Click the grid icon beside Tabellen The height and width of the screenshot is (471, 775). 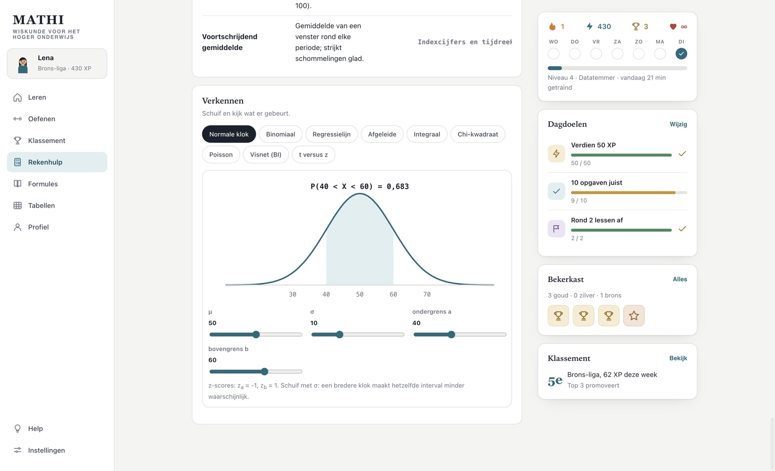17,205
